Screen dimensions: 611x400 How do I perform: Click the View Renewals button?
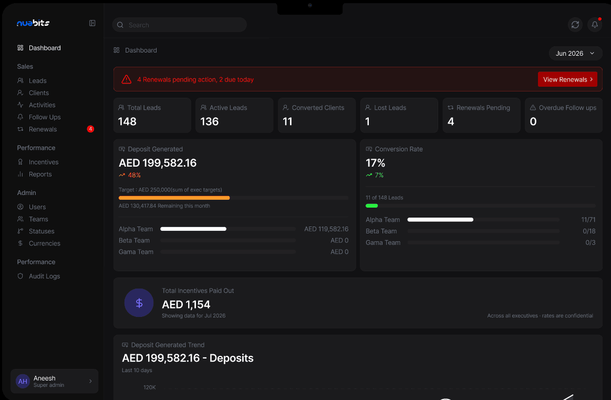(x=567, y=79)
